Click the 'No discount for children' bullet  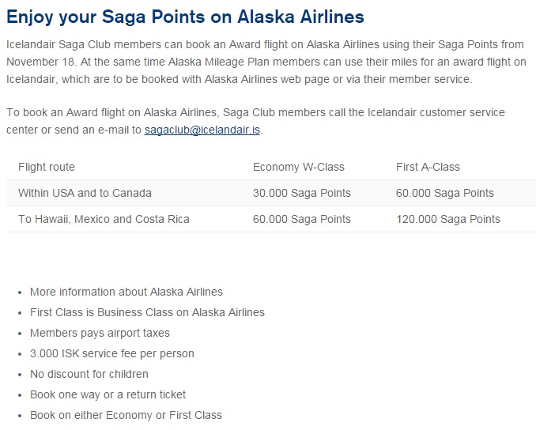coord(89,374)
